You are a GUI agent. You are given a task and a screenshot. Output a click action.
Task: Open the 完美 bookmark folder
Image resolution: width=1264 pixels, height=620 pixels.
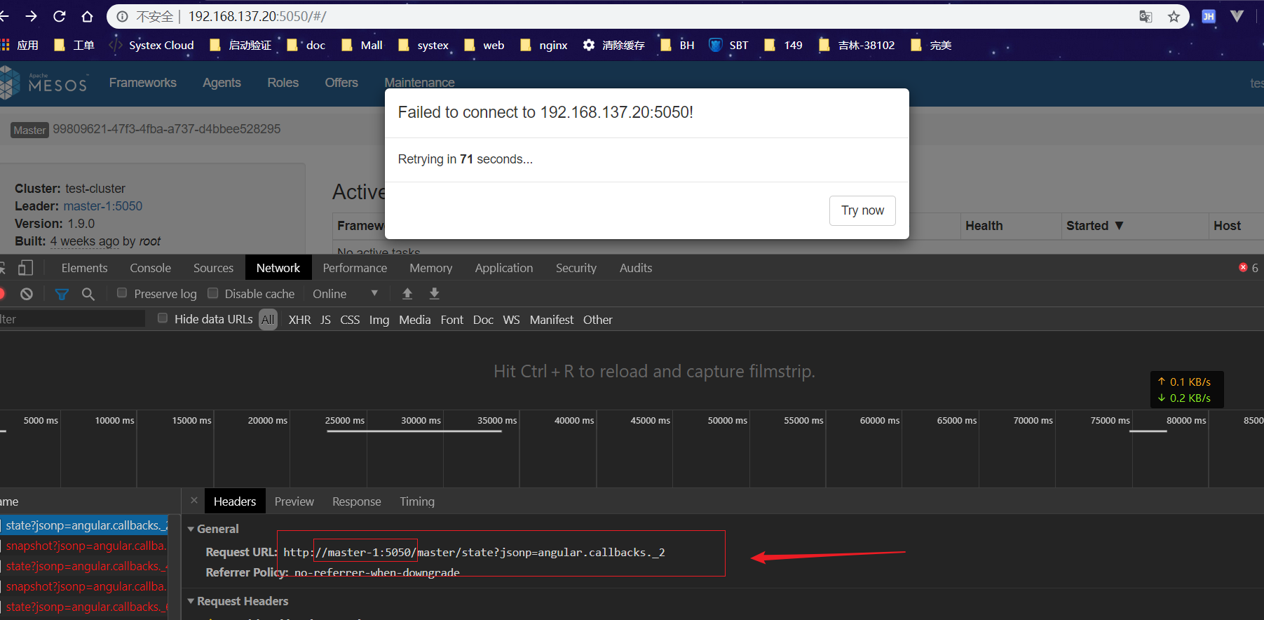(x=931, y=45)
